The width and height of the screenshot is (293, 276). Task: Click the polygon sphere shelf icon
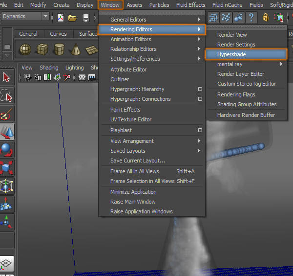(25, 49)
